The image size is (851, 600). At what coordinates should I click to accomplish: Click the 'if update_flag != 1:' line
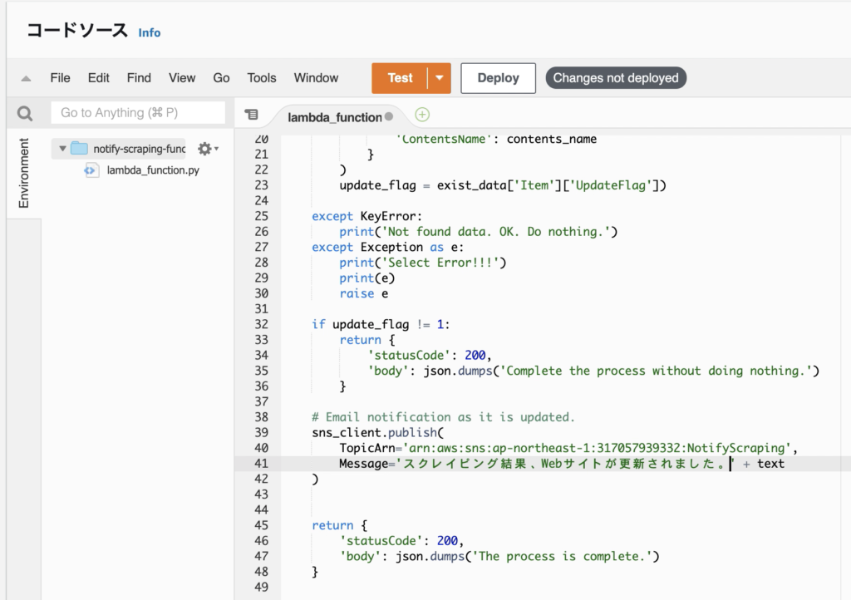(x=381, y=324)
